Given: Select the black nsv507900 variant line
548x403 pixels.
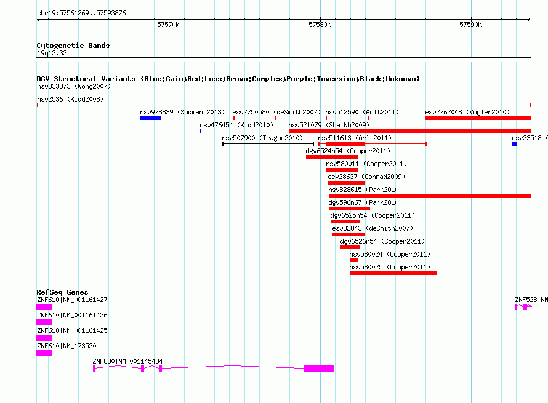Looking at the screenshot, I should [268, 144].
